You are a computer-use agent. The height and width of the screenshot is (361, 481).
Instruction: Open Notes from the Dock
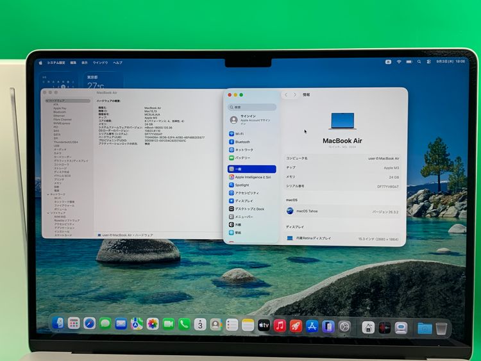[248, 326]
